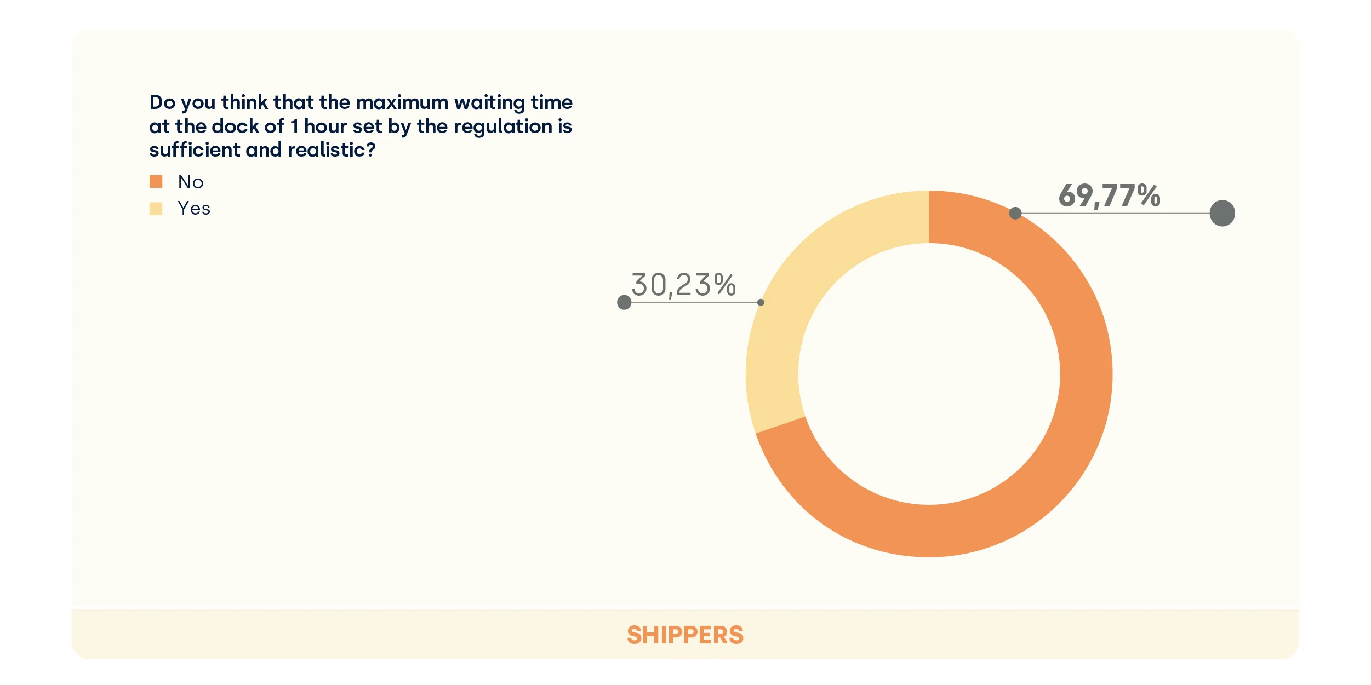1371x685 pixels.
Task: Click the 69,77% percentage label
Action: click(x=1109, y=195)
